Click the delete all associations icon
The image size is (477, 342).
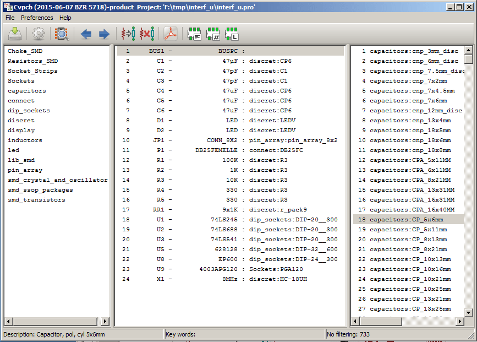pos(146,34)
